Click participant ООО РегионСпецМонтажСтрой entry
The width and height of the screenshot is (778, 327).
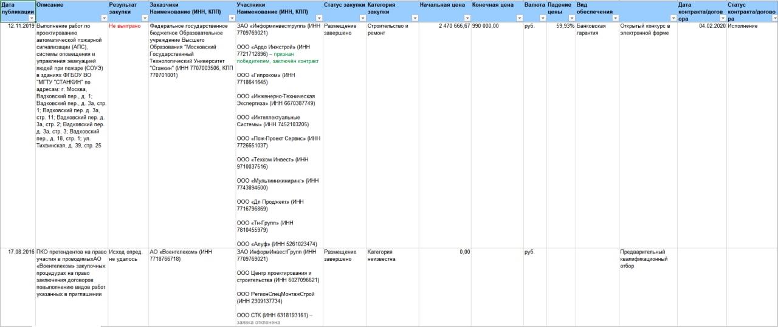pos(275,297)
